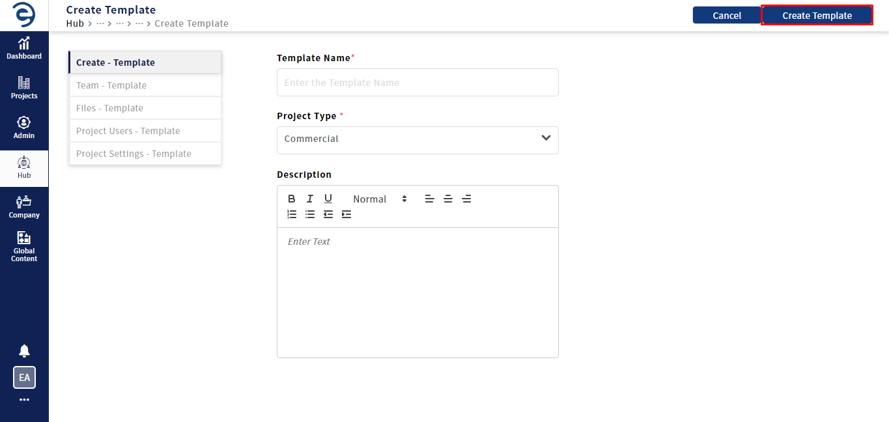Viewport: 889px width, 422px height.
Task: Toggle underline formatting in Description editor
Action: (x=328, y=199)
